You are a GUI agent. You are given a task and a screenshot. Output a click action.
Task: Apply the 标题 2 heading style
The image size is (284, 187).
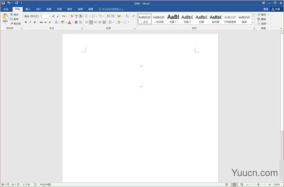pyautogui.click(x=187, y=19)
